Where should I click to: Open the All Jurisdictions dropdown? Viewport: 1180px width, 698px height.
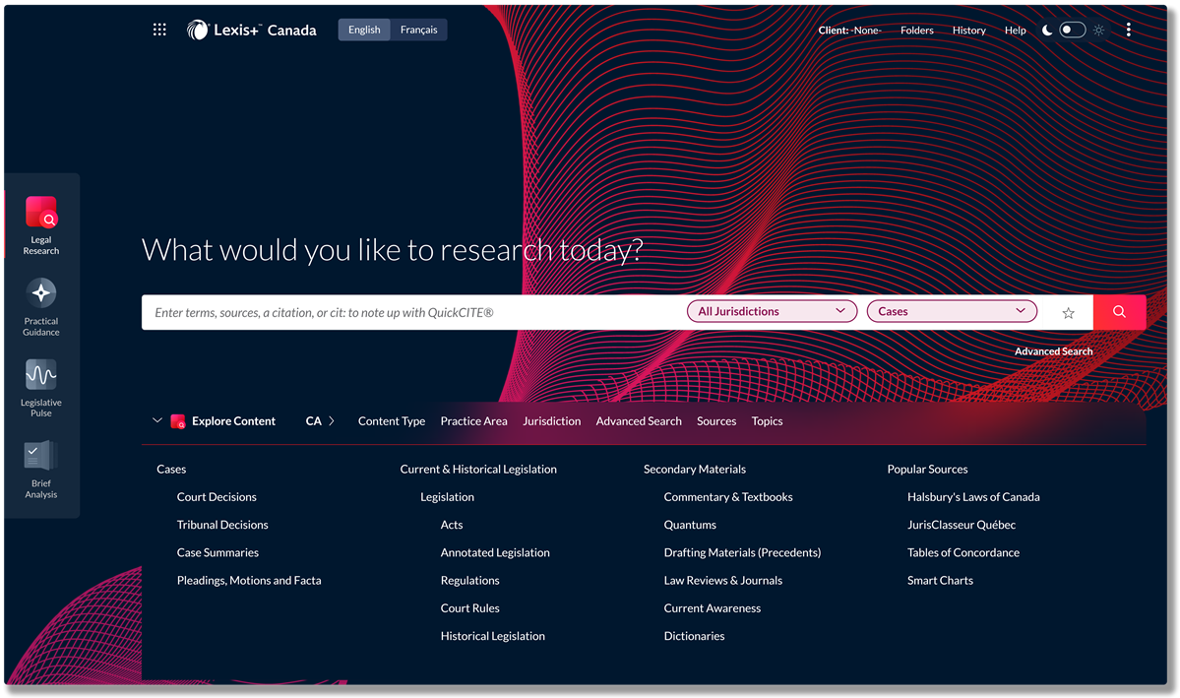click(772, 311)
